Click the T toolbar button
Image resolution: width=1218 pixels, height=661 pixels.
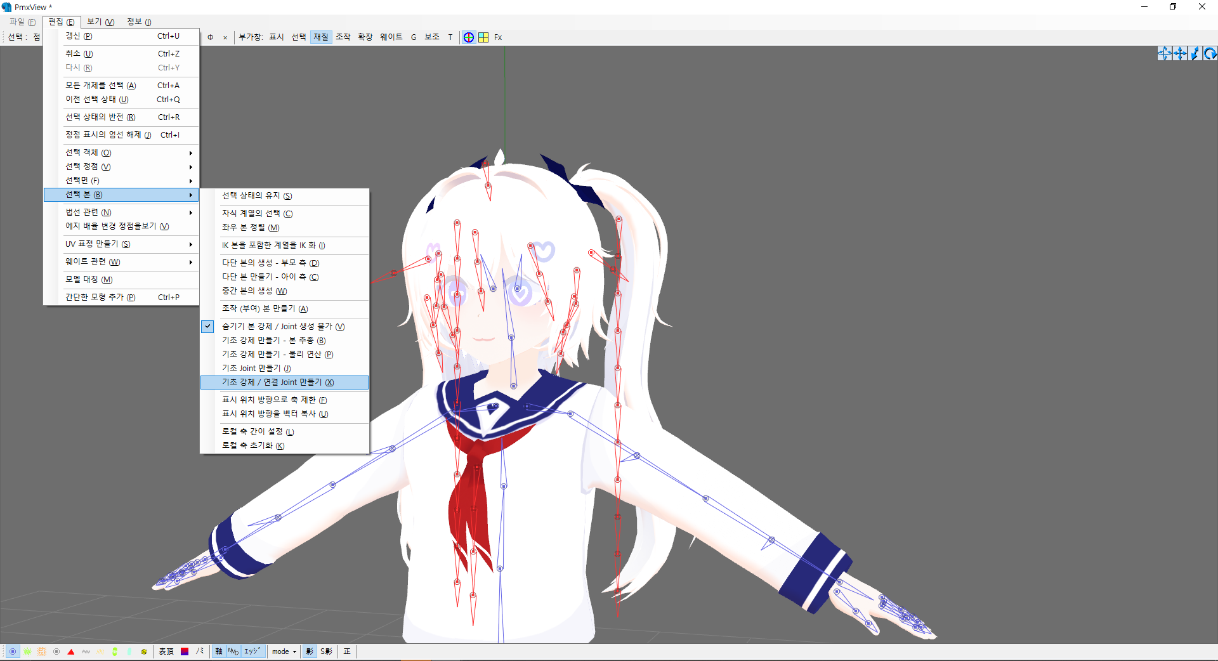click(450, 37)
